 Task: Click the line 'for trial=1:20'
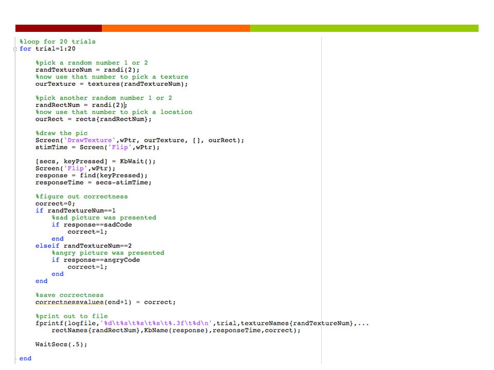(47, 49)
